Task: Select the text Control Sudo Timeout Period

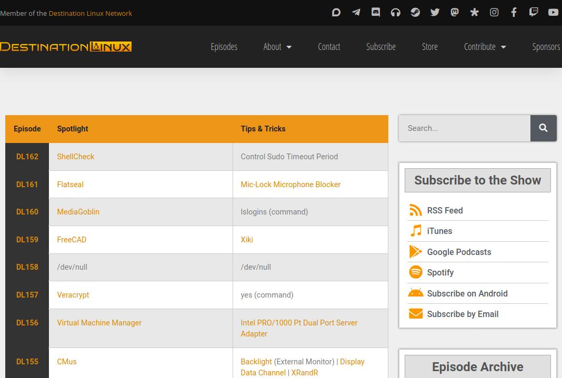Action: 289,157
